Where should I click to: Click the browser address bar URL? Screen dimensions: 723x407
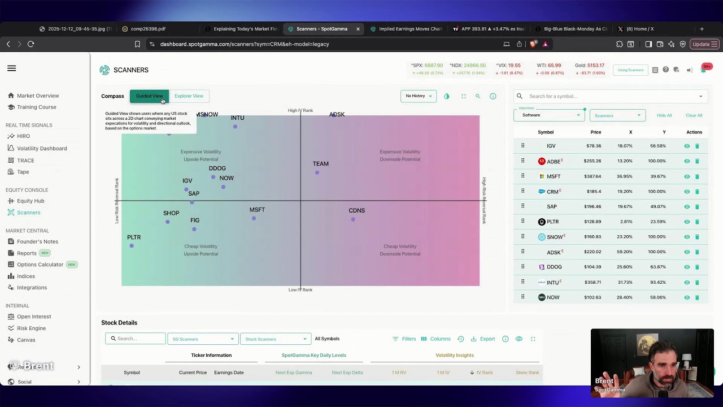coord(245,44)
